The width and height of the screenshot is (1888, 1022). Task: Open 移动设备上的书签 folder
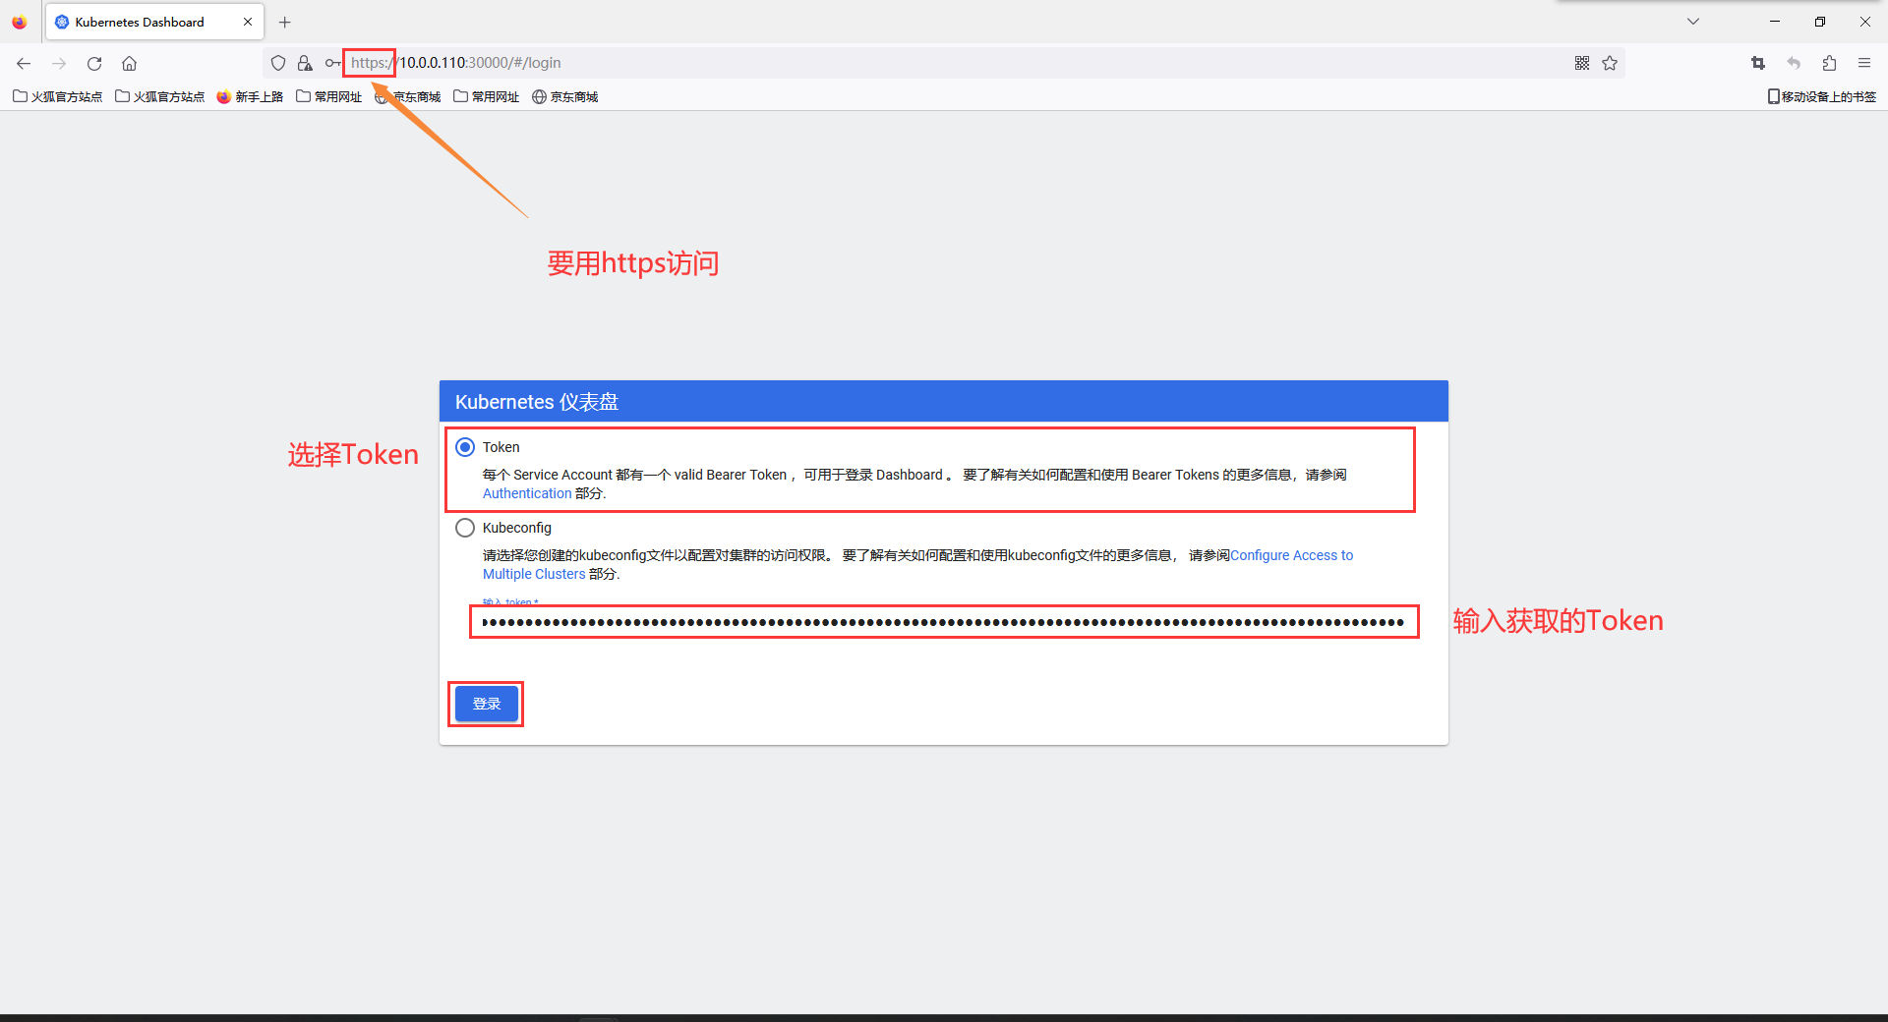(x=1822, y=96)
